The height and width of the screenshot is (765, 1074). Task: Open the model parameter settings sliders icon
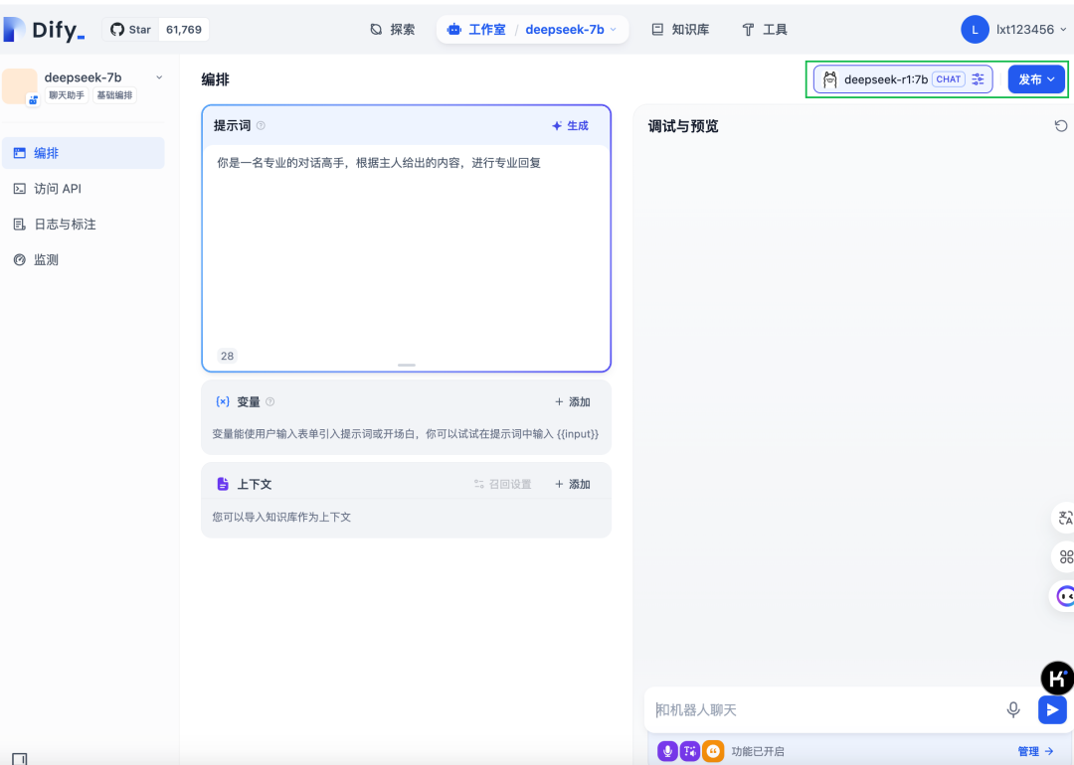pos(979,79)
